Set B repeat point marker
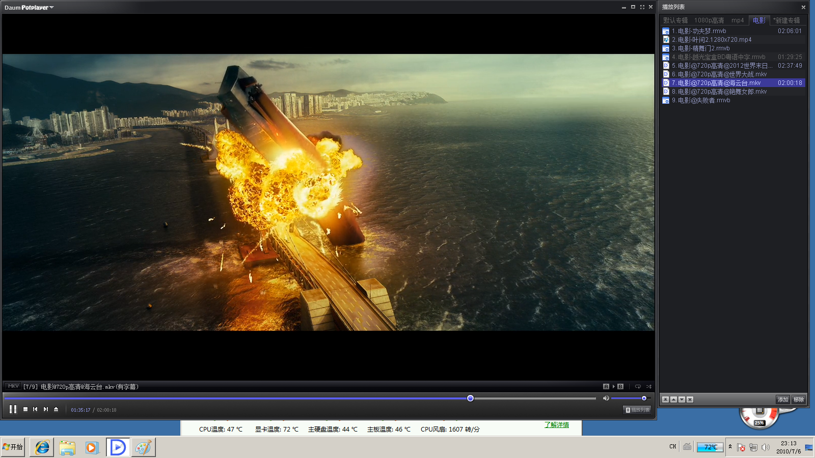 620,387
